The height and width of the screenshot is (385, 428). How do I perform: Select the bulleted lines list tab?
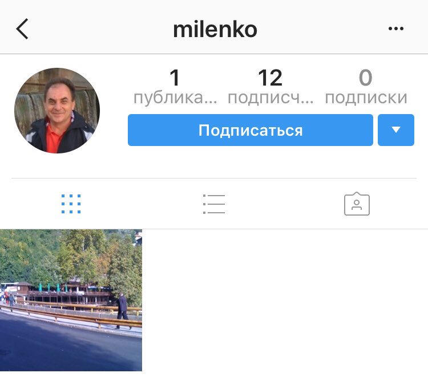[x=214, y=204]
